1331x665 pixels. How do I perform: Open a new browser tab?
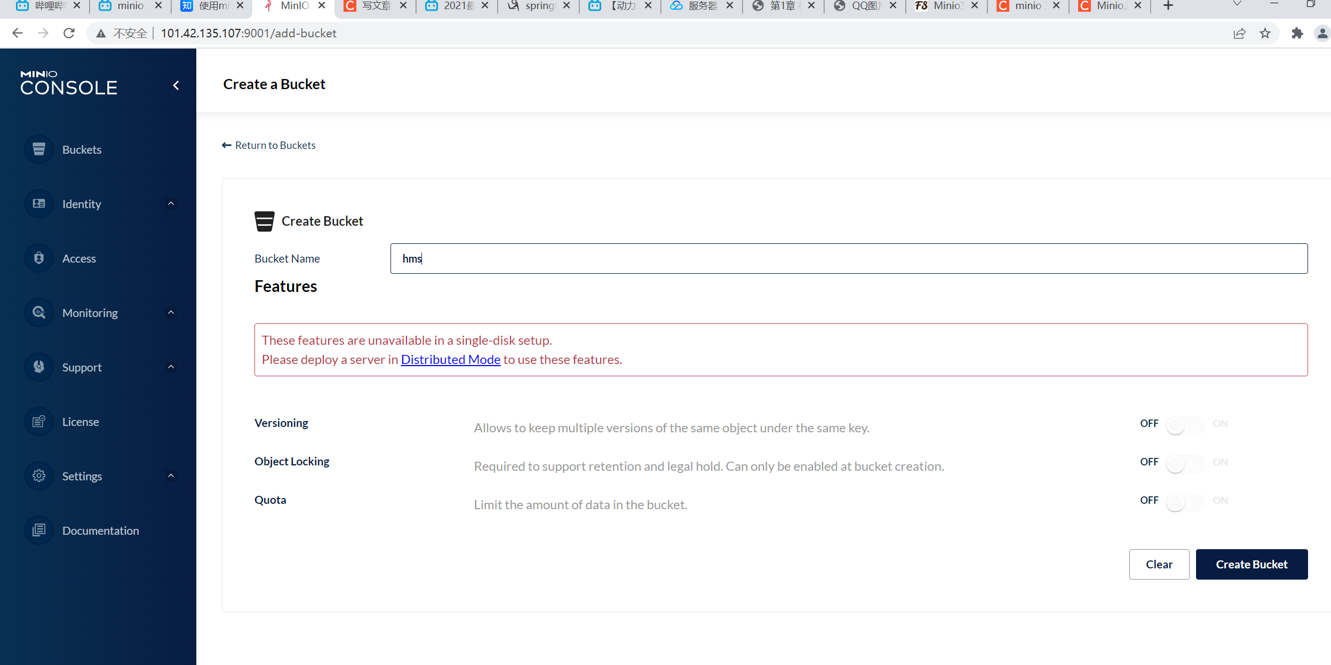click(x=1168, y=6)
